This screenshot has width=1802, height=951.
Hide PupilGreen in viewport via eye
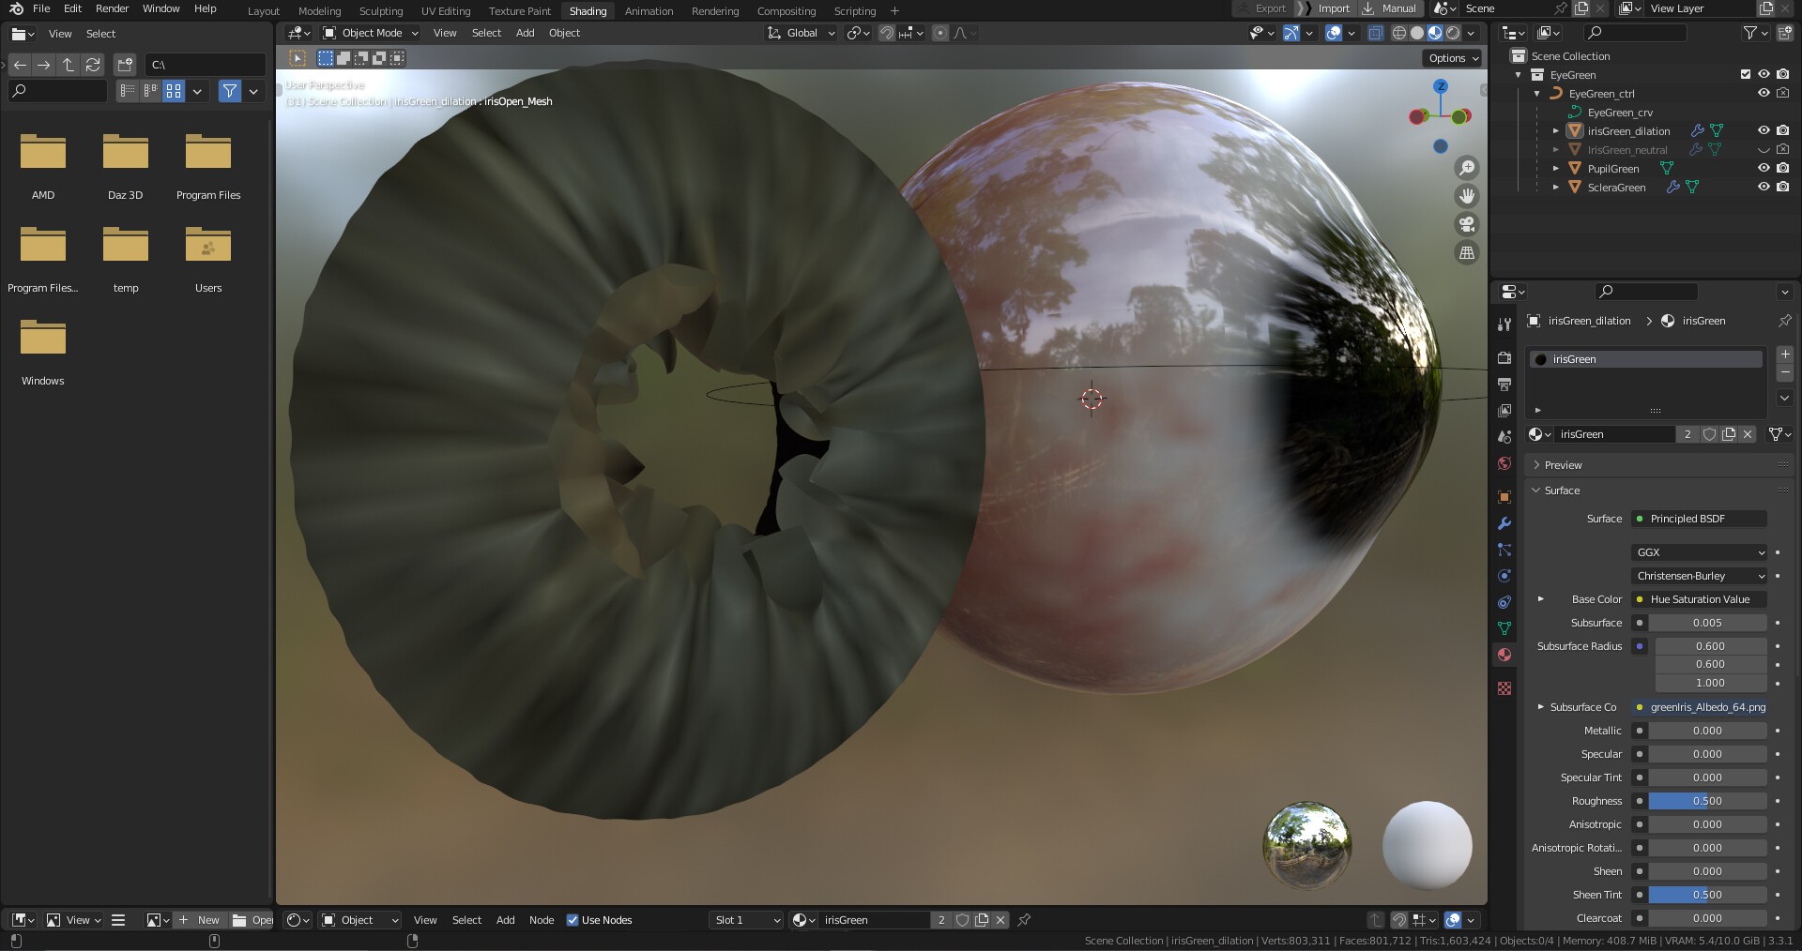coord(1764,168)
